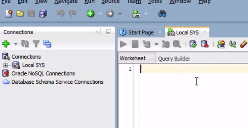Click the green plus New Connection icon
The width and height of the screenshot is (248, 128).
click(x=6, y=44)
